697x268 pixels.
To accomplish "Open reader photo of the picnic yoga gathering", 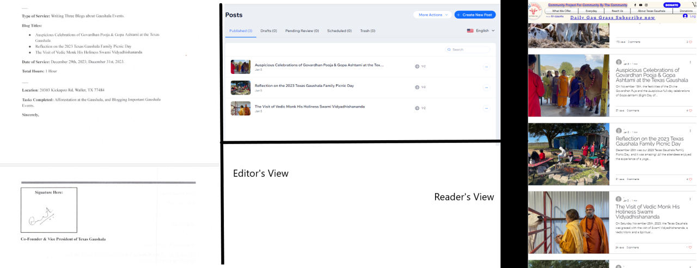I will (568, 154).
